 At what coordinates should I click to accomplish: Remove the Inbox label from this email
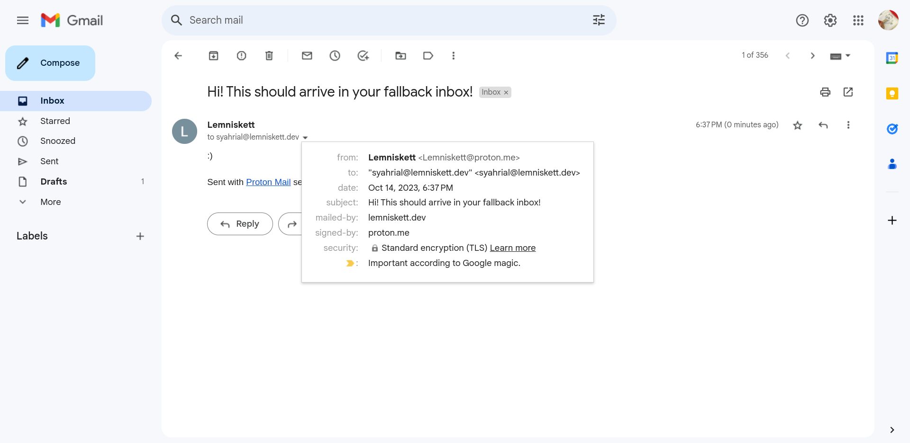point(506,92)
